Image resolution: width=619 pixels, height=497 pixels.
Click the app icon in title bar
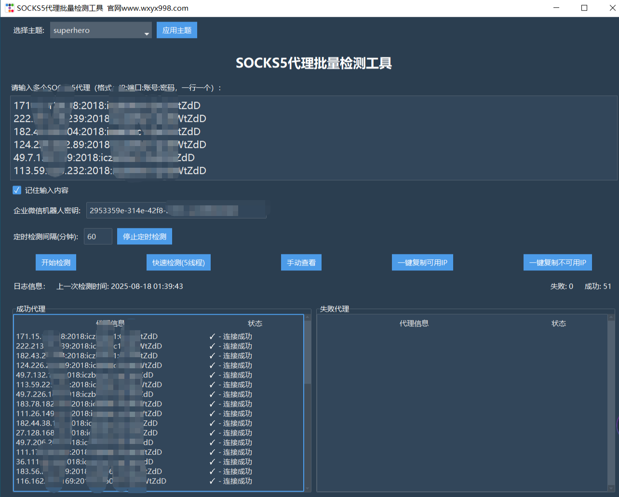point(9,8)
